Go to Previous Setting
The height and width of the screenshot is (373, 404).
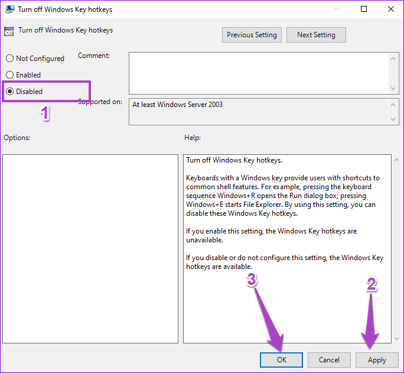point(252,35)
